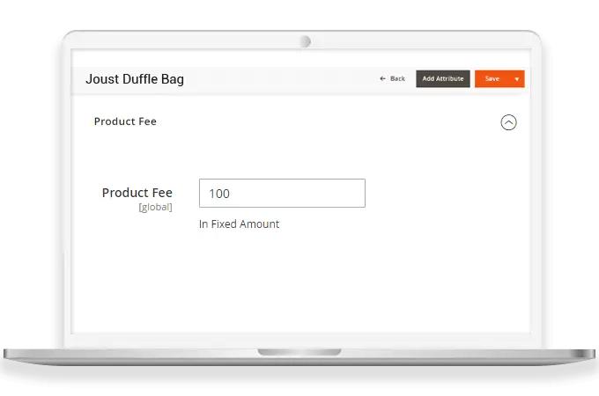
Task: Click the Back arrow icon
Action: click(382, 79)
